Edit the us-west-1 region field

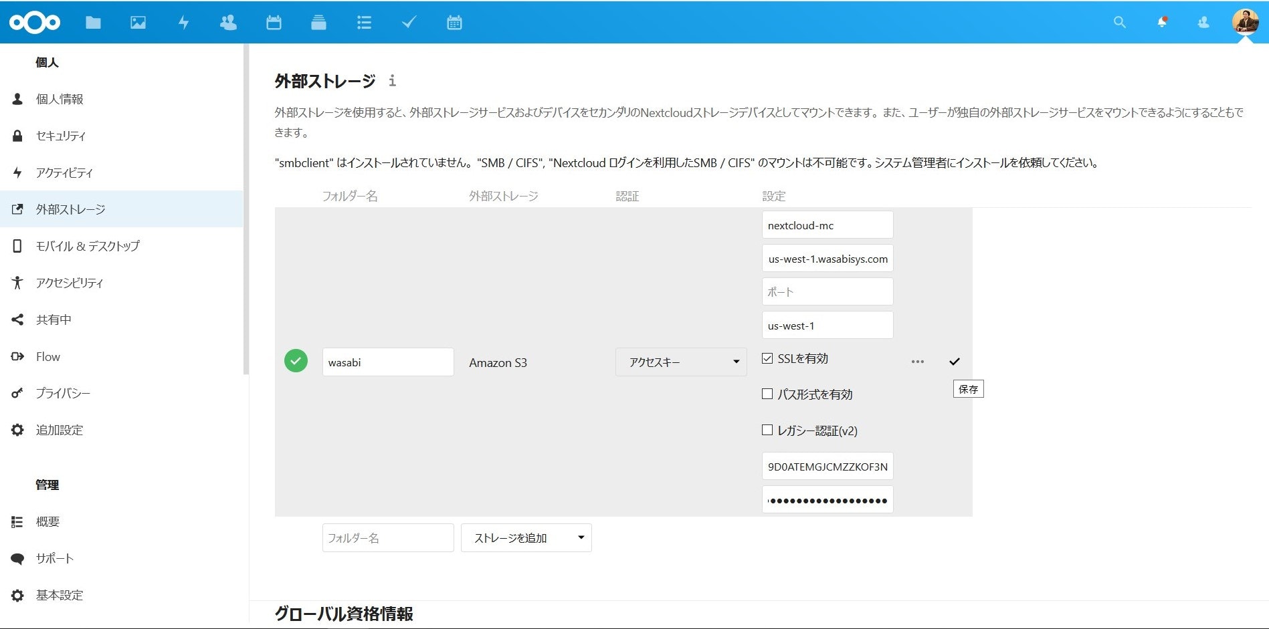click(x=827, y=325)
